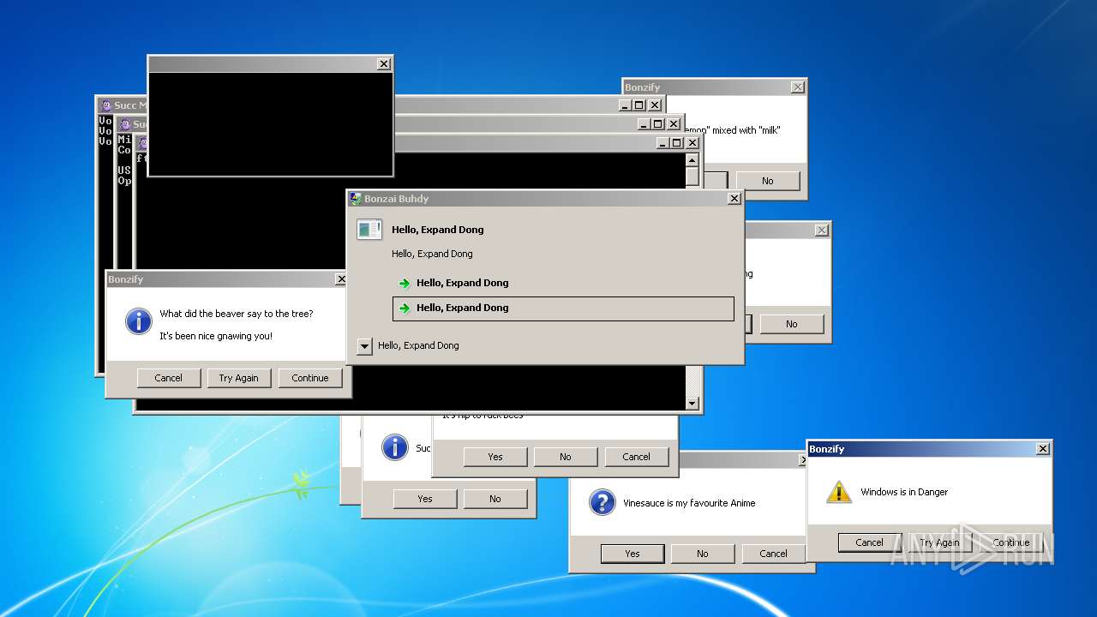Close the dialog whose text ends in "ng"
Image resolution: width=1097 pixels, height=617 pixels.
click(x=822, y=231)
